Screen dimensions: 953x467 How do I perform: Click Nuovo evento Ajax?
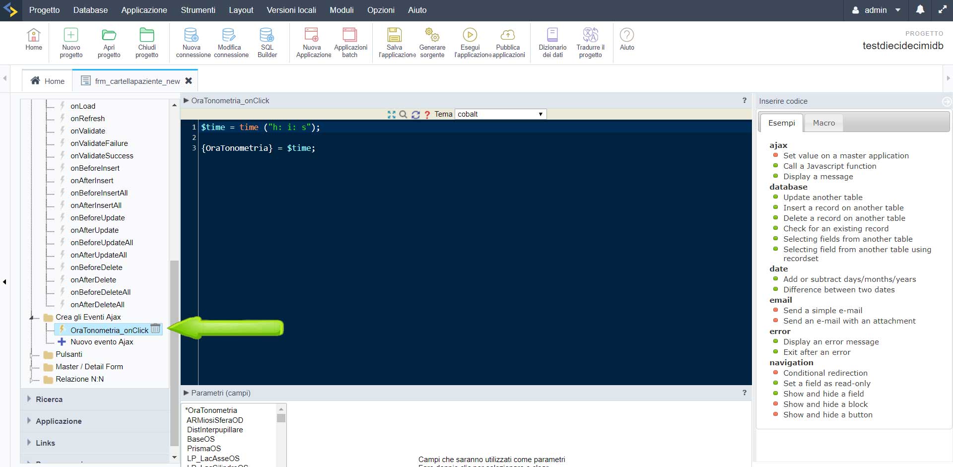coord(102,341)
